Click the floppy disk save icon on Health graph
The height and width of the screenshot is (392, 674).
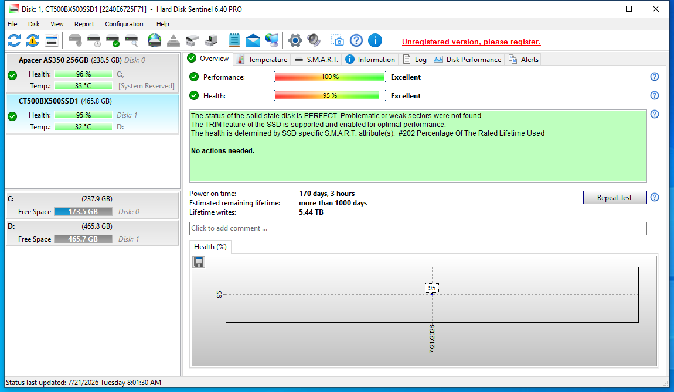(199, 262)
